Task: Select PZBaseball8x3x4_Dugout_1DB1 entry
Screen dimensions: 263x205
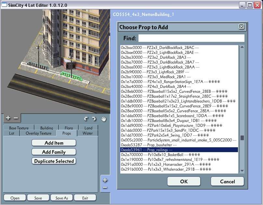Action: coord(179,120)
